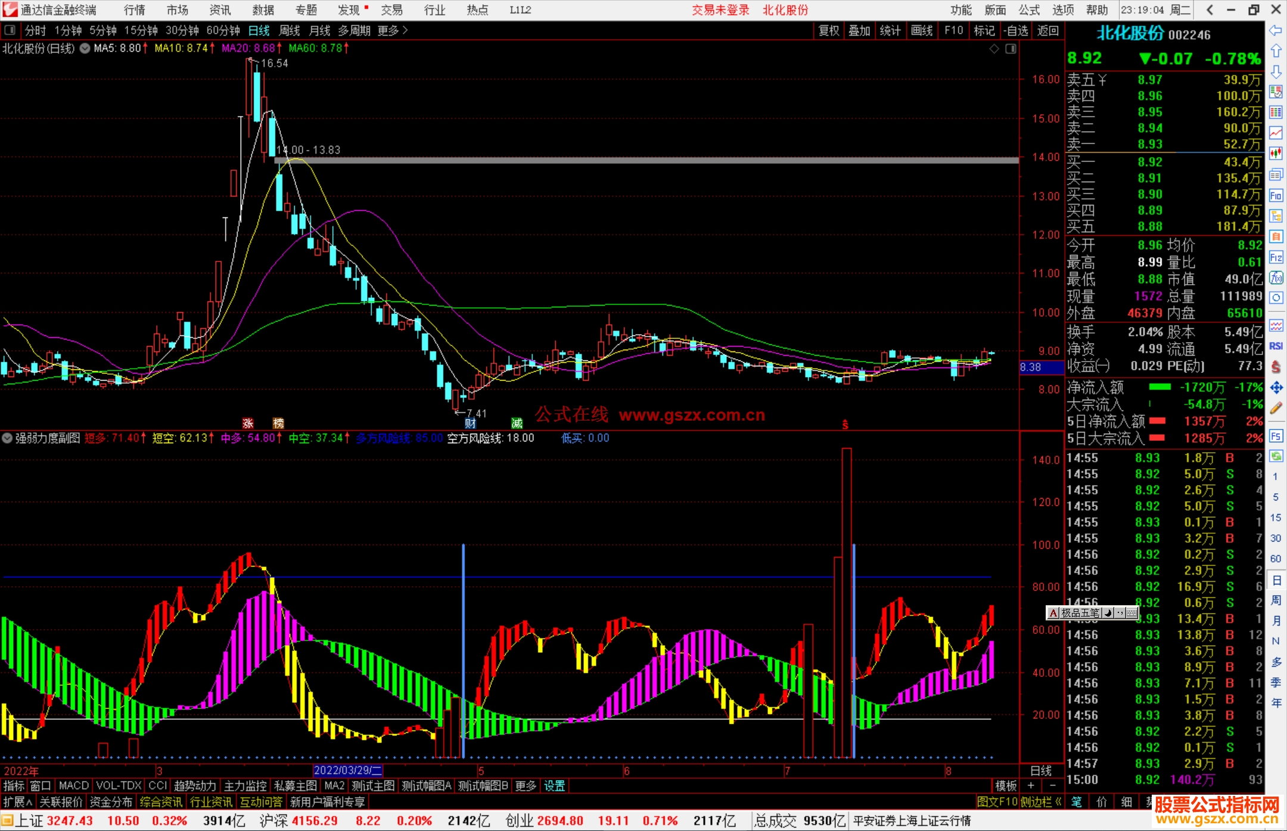1287x831 pixels.
Task: Toggle the 60 minute period in sidebar
Action: click(1275, 559)
